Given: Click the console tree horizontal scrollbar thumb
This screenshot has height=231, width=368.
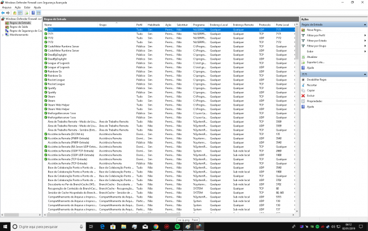Looking at the screenshot, I should coord(11,215).
